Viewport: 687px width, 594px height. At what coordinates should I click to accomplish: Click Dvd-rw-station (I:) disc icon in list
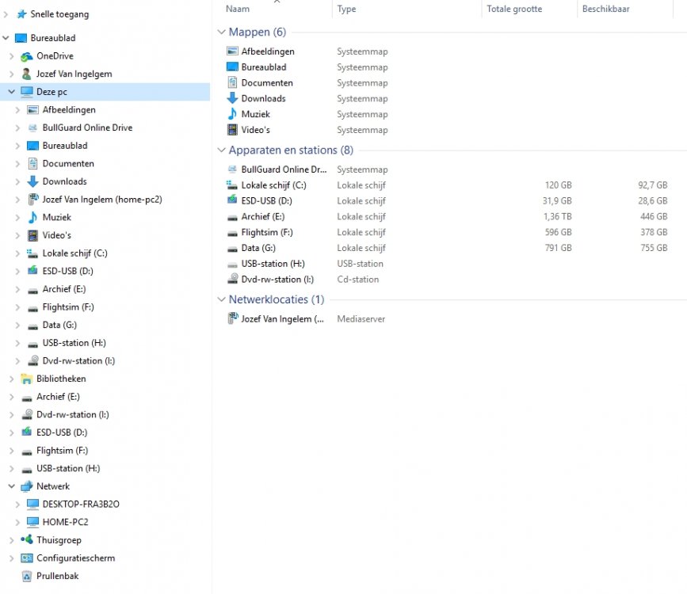tap(232, 279)
